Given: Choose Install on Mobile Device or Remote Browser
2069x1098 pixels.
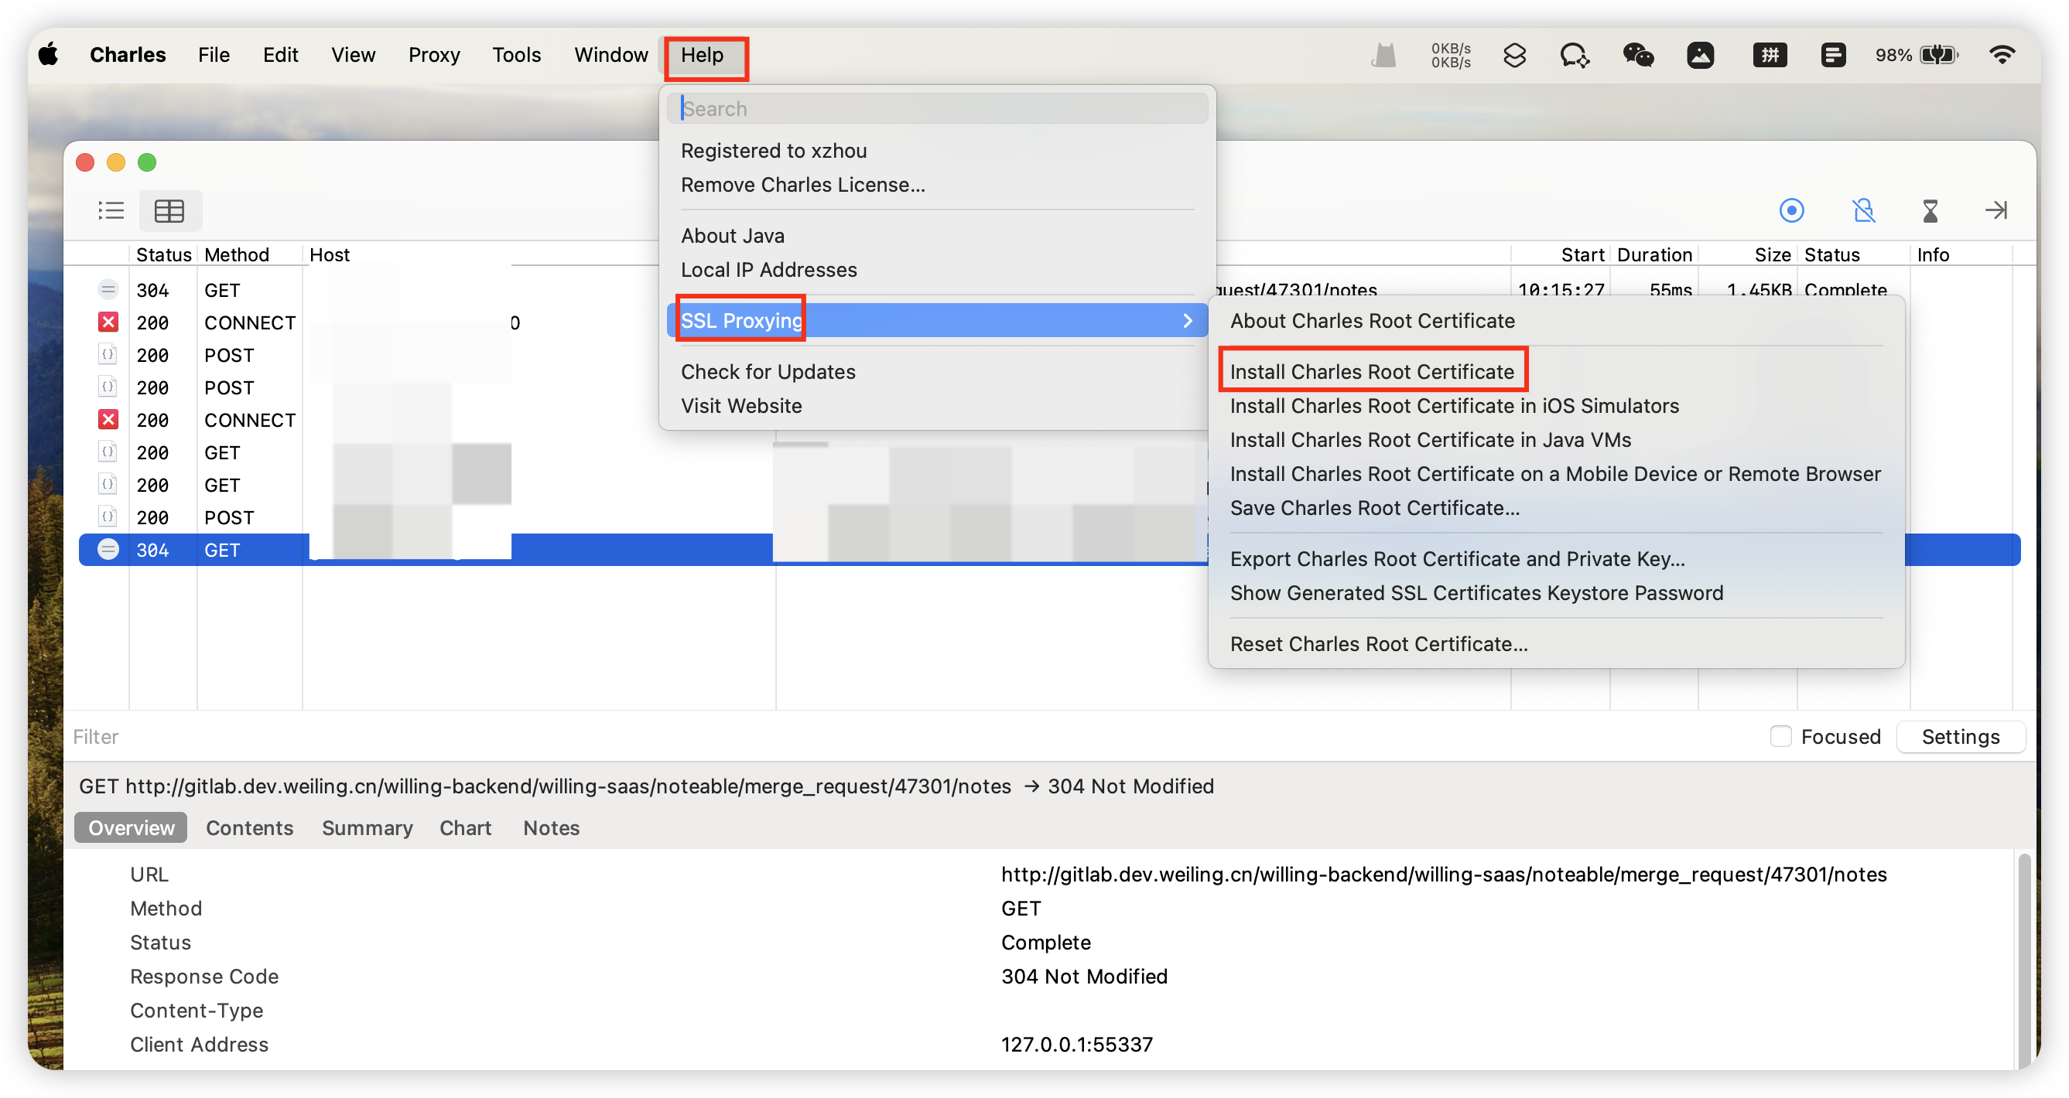Looking at the screenshot, I should click(x=1555, y=473).
